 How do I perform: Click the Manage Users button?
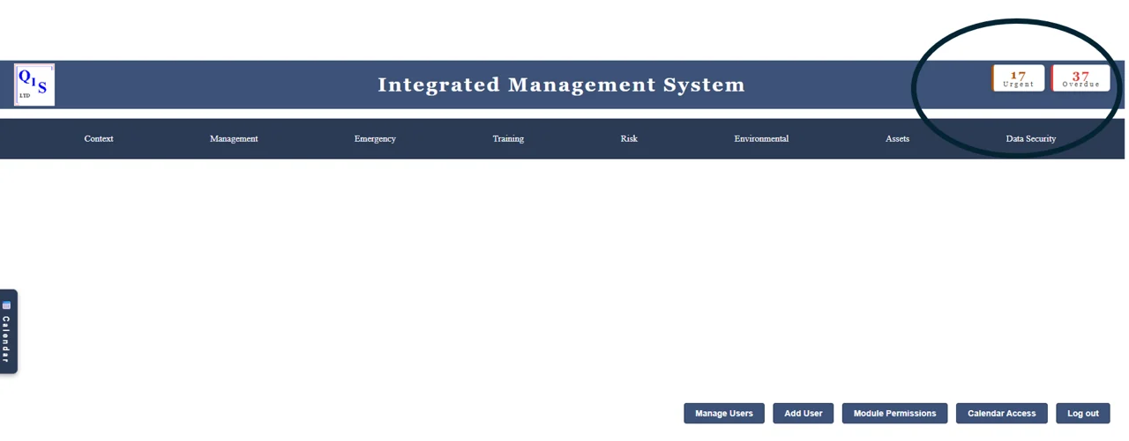(x=724, y=414)
